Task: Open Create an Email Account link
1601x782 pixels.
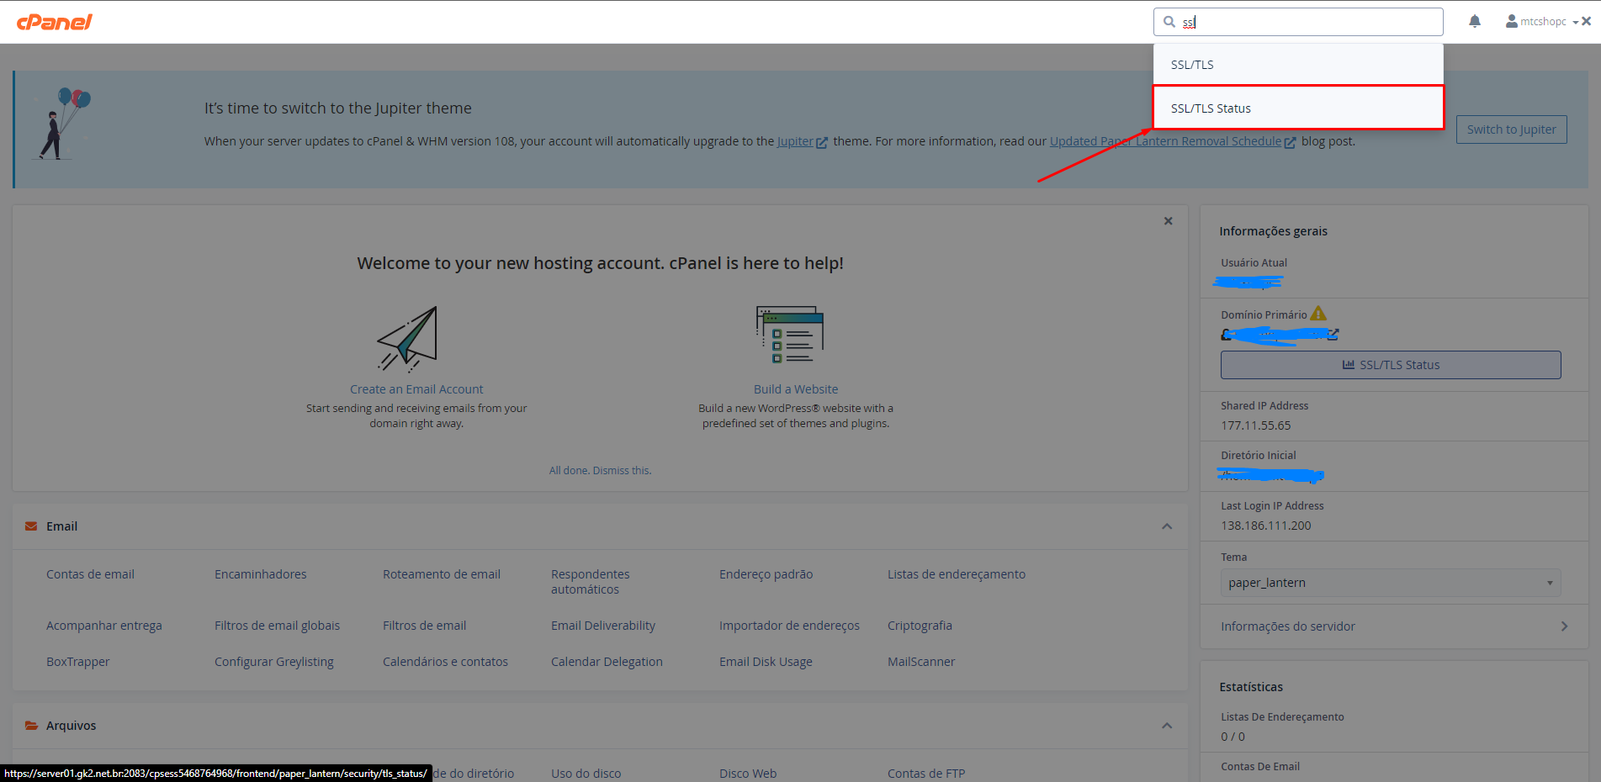Action: coord(416,389)
